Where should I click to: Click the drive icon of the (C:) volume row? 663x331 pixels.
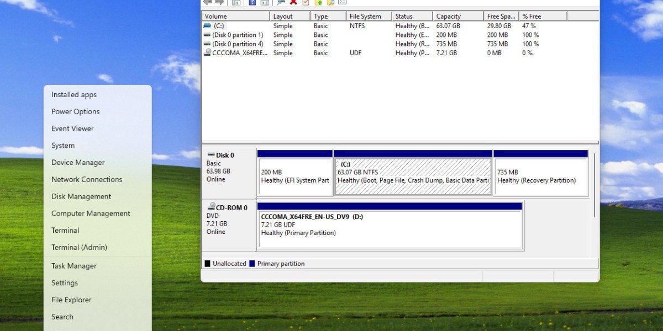click(x=207, y=25)
